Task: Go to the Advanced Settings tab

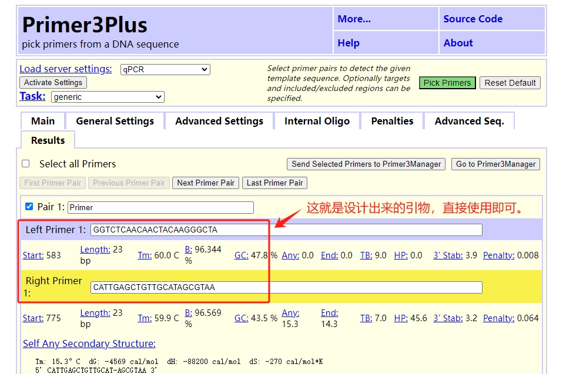Action: tap(219, 121)
